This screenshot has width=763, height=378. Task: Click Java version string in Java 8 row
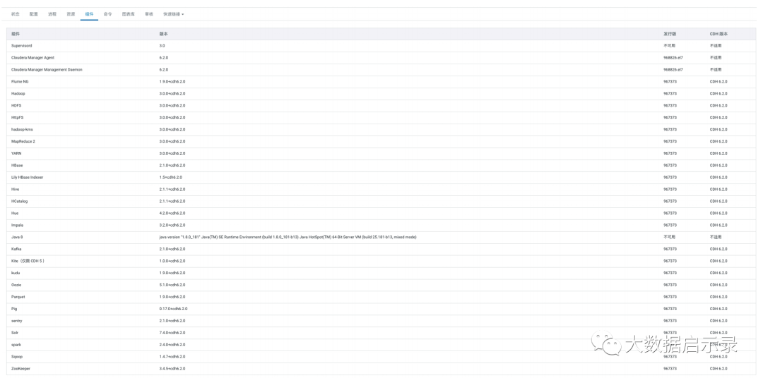(288, 237)
